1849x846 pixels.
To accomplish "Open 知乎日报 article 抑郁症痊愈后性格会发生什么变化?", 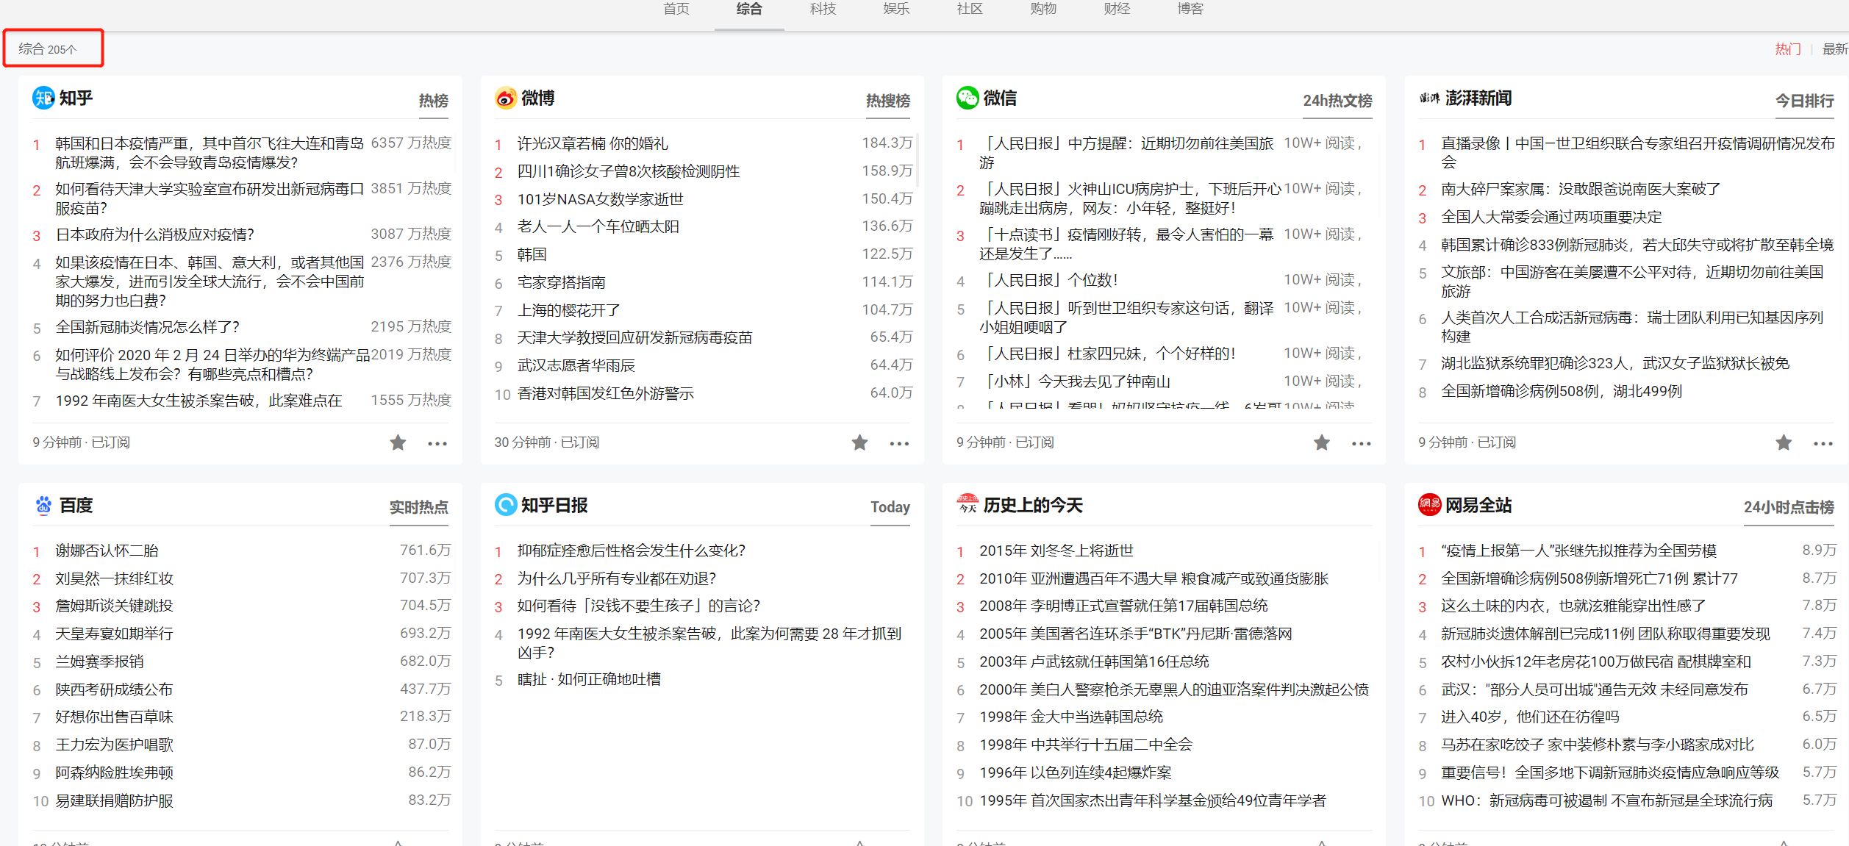I will click(631, 551).
